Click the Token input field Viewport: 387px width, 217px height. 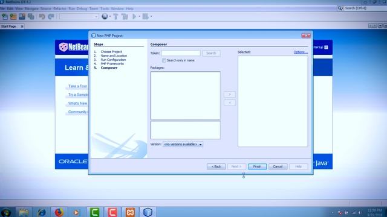click(x=181, y=53)
